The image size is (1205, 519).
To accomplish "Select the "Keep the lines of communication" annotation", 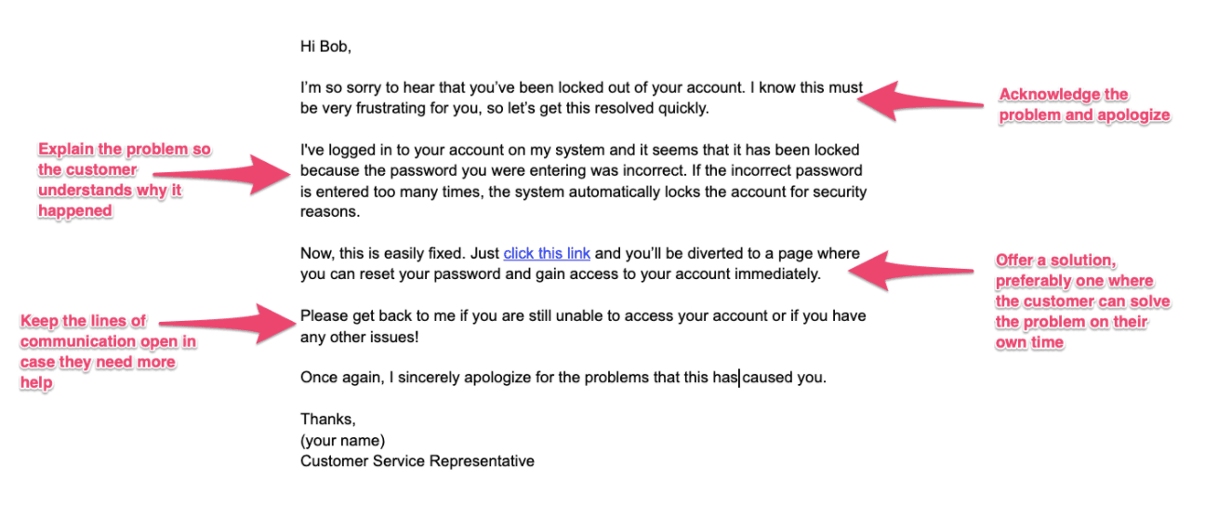I will tap(107, 353).
